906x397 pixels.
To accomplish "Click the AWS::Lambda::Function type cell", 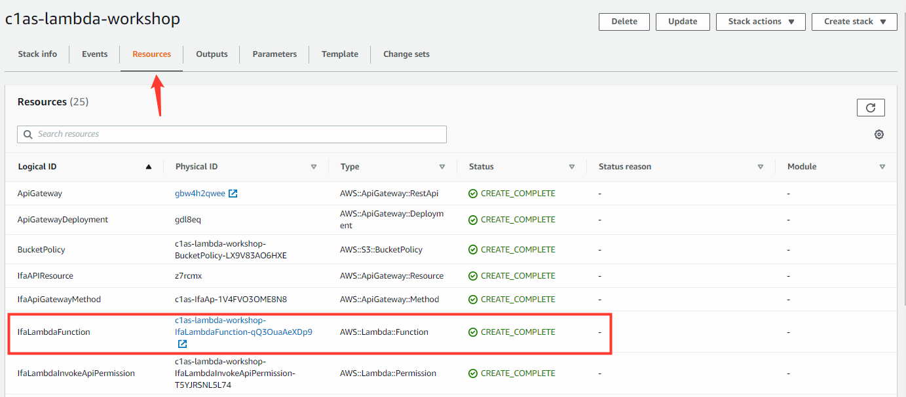I will coord(384,332).
